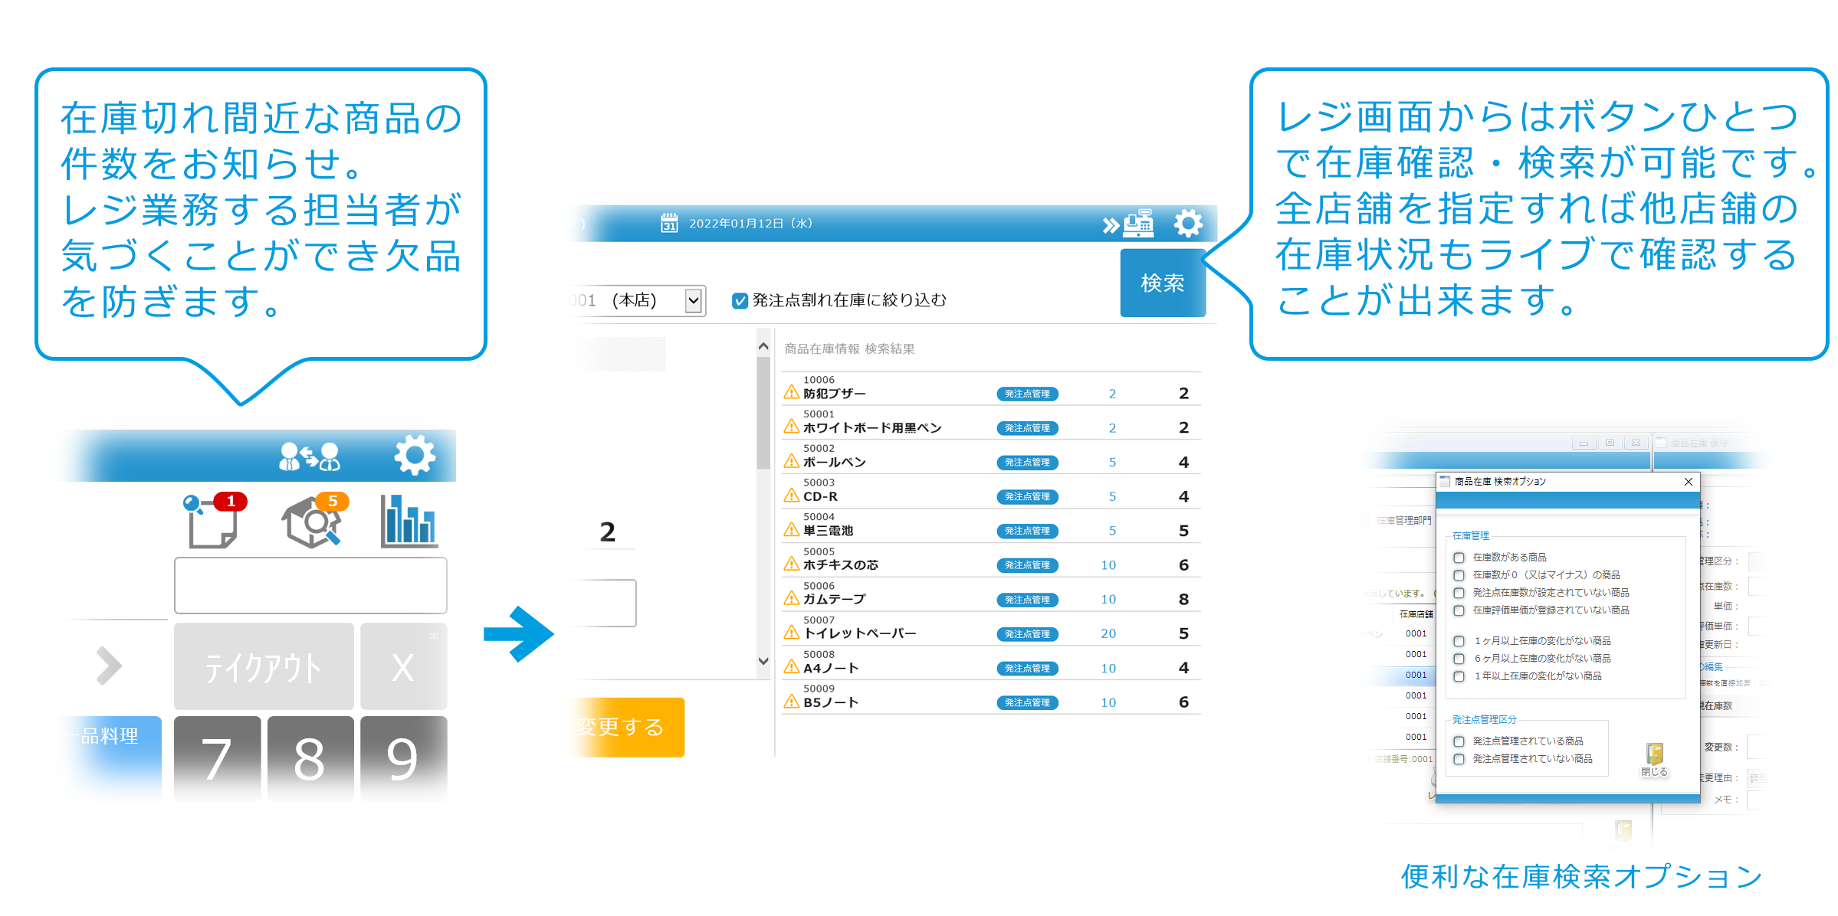The image size is (1838, 916).
Task: Click the date text 2022年01月12日（水）
Action: (x=750, y=224)
